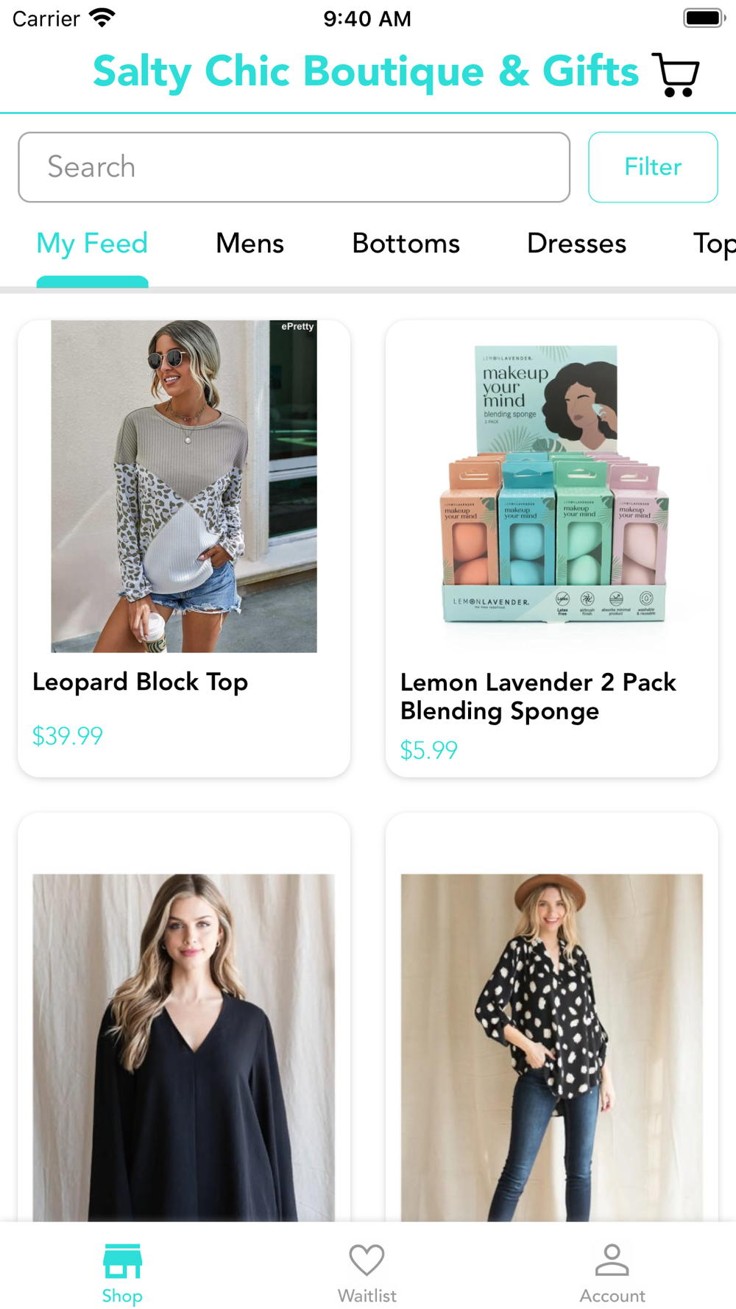Tap the Shop storefront icon

pos(122,1261)
